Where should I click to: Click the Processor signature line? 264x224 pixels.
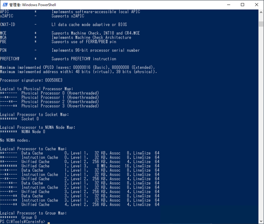31,80
